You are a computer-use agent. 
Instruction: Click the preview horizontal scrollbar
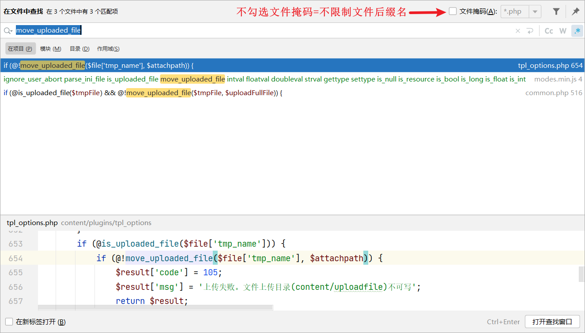(155, 307)
